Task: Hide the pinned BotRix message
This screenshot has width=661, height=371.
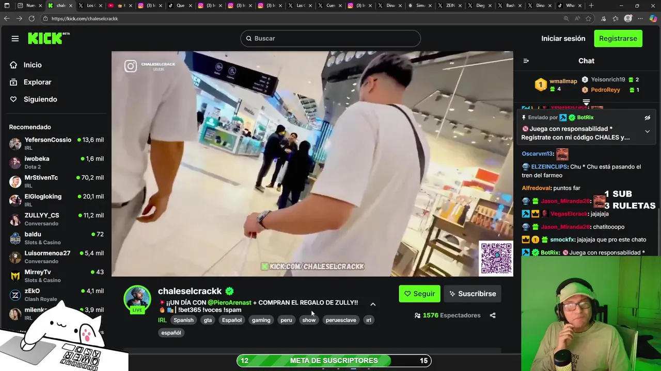Action: [x=647, y=117]
